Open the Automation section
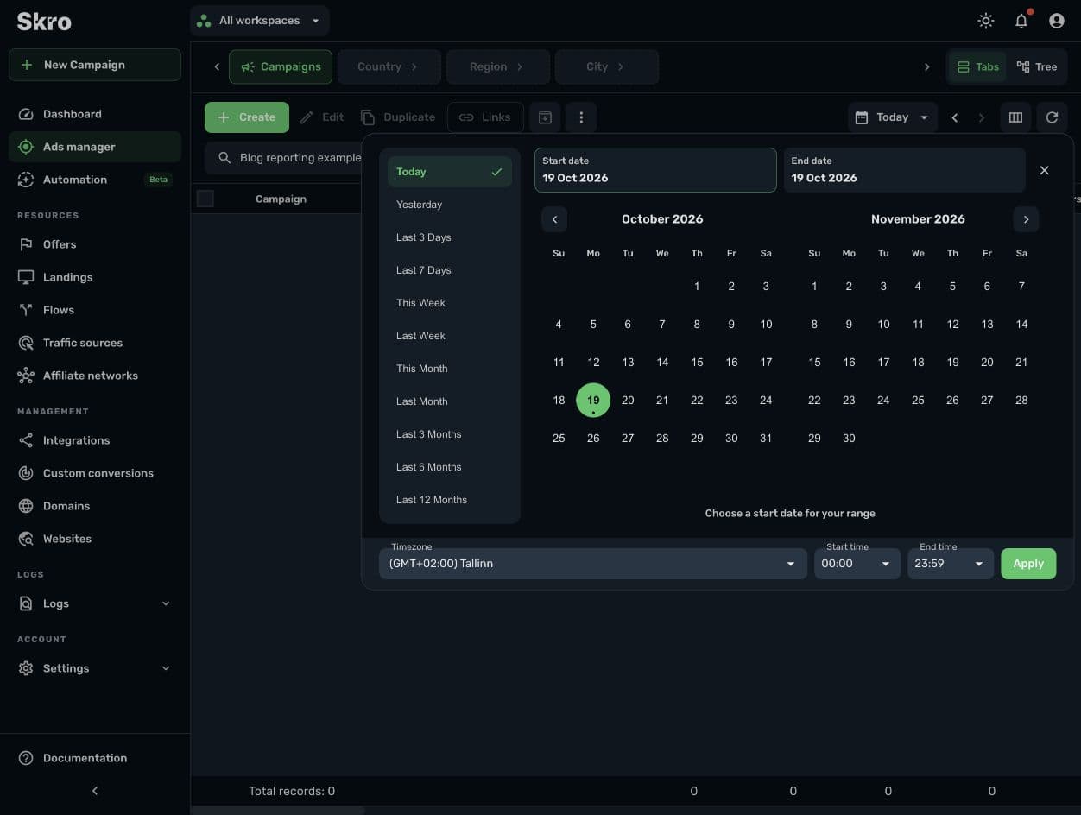 pyautogui.click(x=95, y=180)
